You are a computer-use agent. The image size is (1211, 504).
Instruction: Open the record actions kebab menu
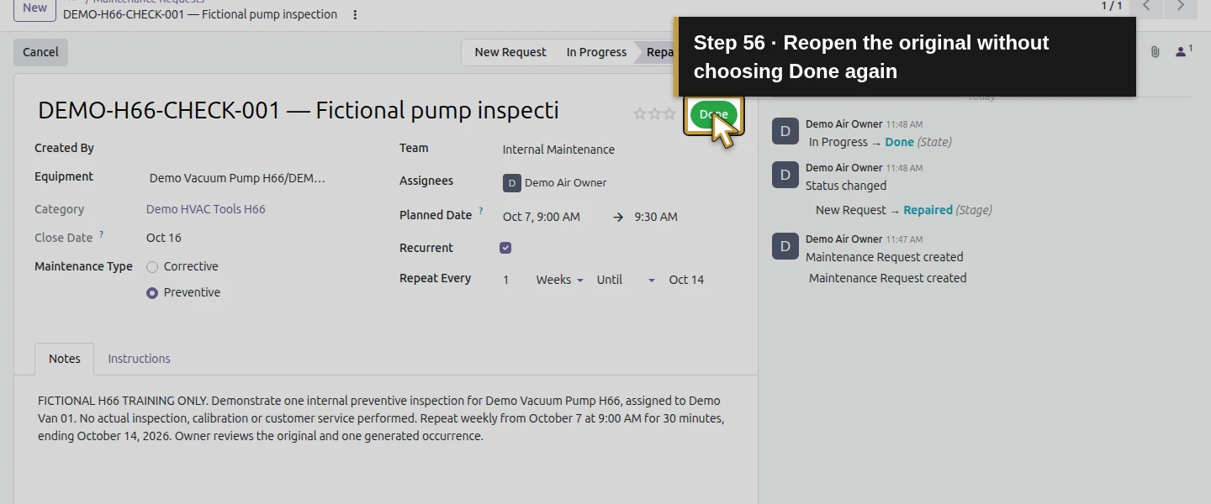point(355,15)
